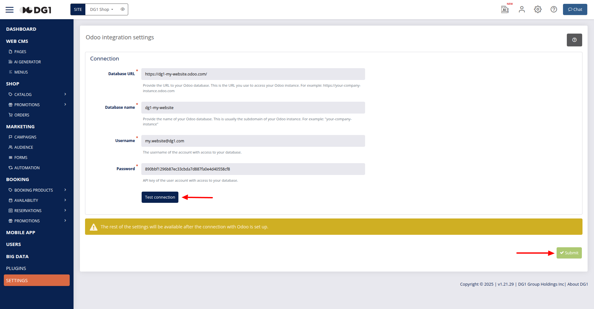Click the Database name field
This screenshot has width=594, height=309.
point(253,107)
